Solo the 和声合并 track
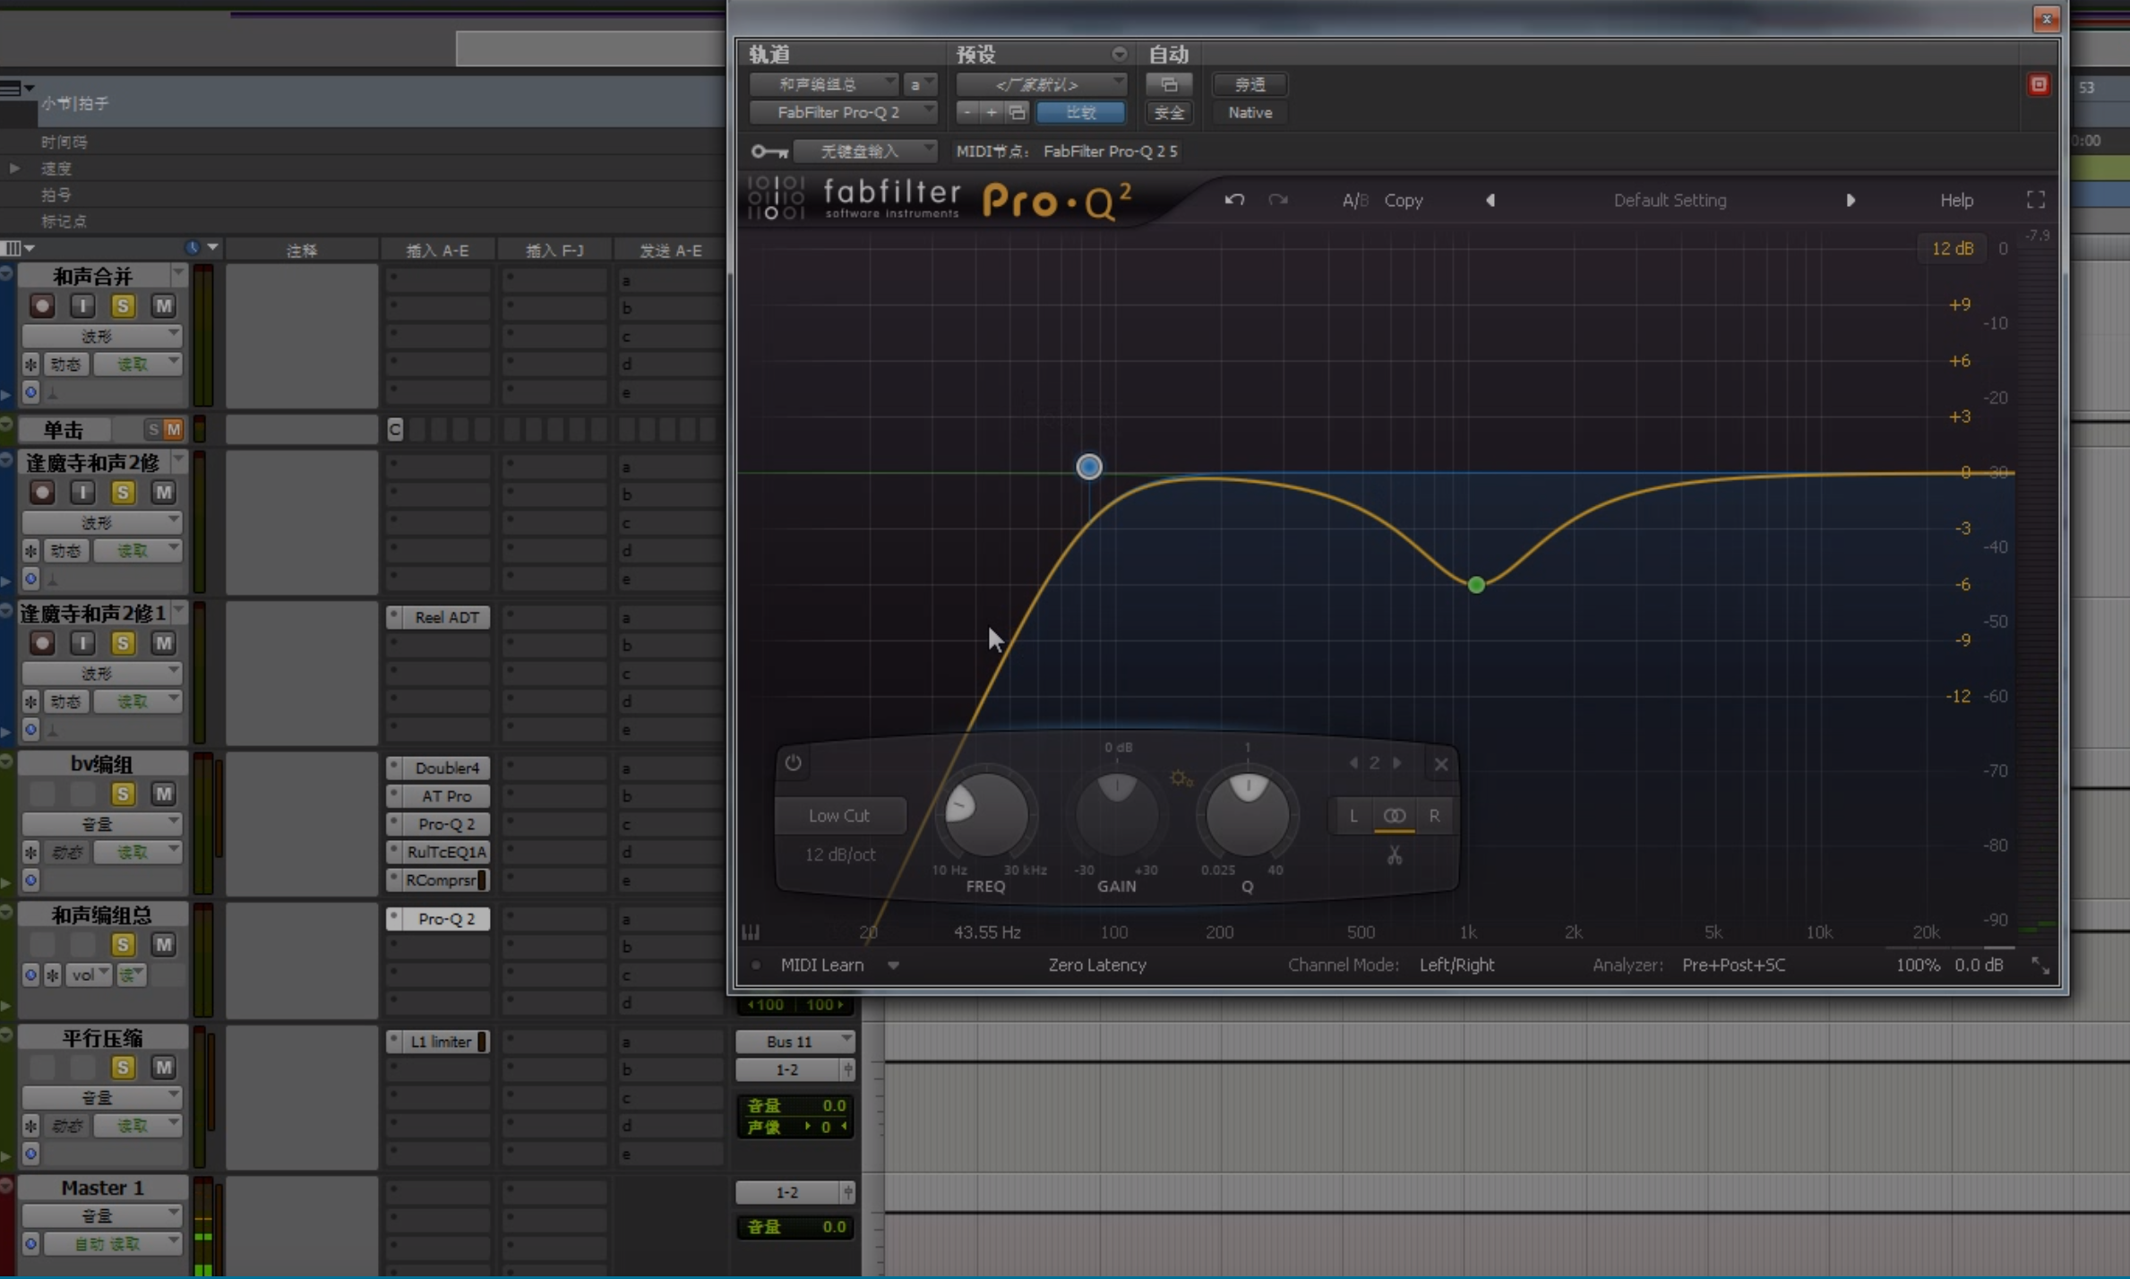This screenshot has height=1279, width=2130. click(123, 306)
